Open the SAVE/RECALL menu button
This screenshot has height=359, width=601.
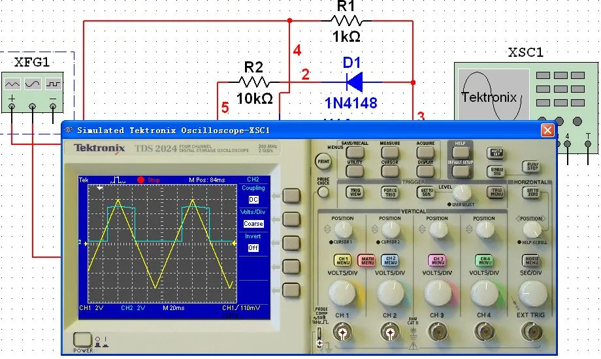(x=355, y=153)
